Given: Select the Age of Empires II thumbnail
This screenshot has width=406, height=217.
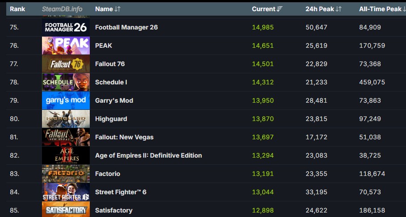Looking at the screenshot, I should tap(66, 155).
